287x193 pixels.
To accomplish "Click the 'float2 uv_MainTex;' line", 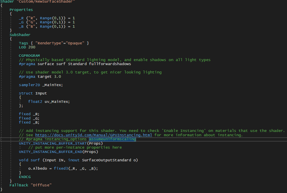I will (49, 102).
